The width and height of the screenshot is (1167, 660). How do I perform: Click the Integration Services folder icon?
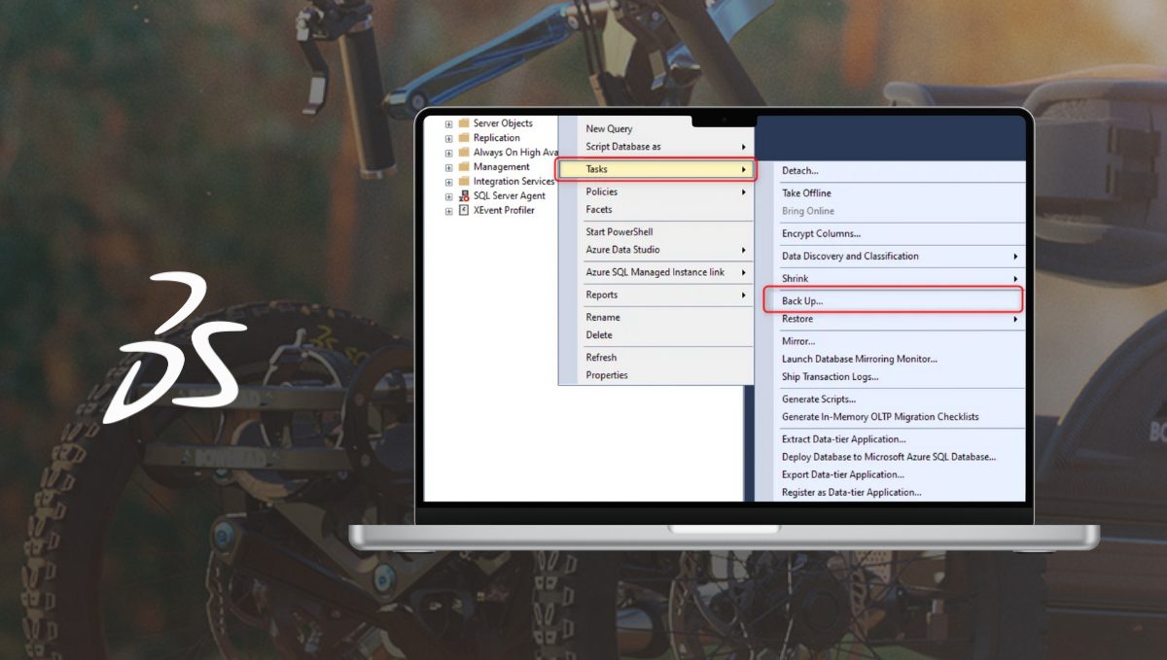tap(464, 182)
